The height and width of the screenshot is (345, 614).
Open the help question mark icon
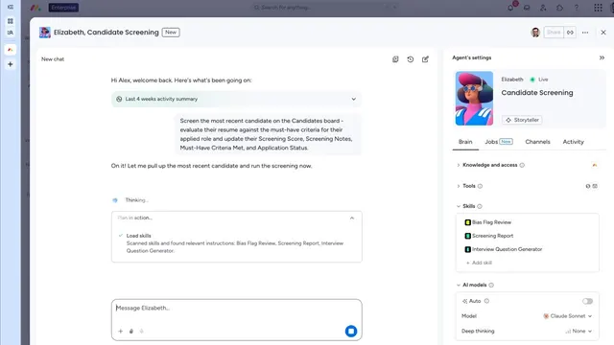(577, 8)
